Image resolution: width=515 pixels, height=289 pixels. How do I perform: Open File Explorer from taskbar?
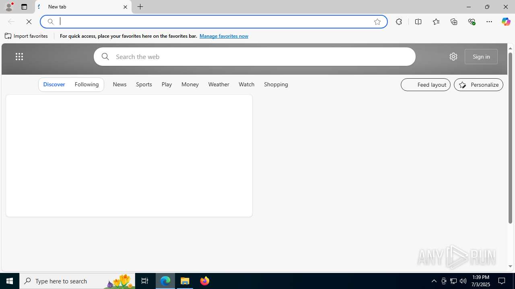185,281
